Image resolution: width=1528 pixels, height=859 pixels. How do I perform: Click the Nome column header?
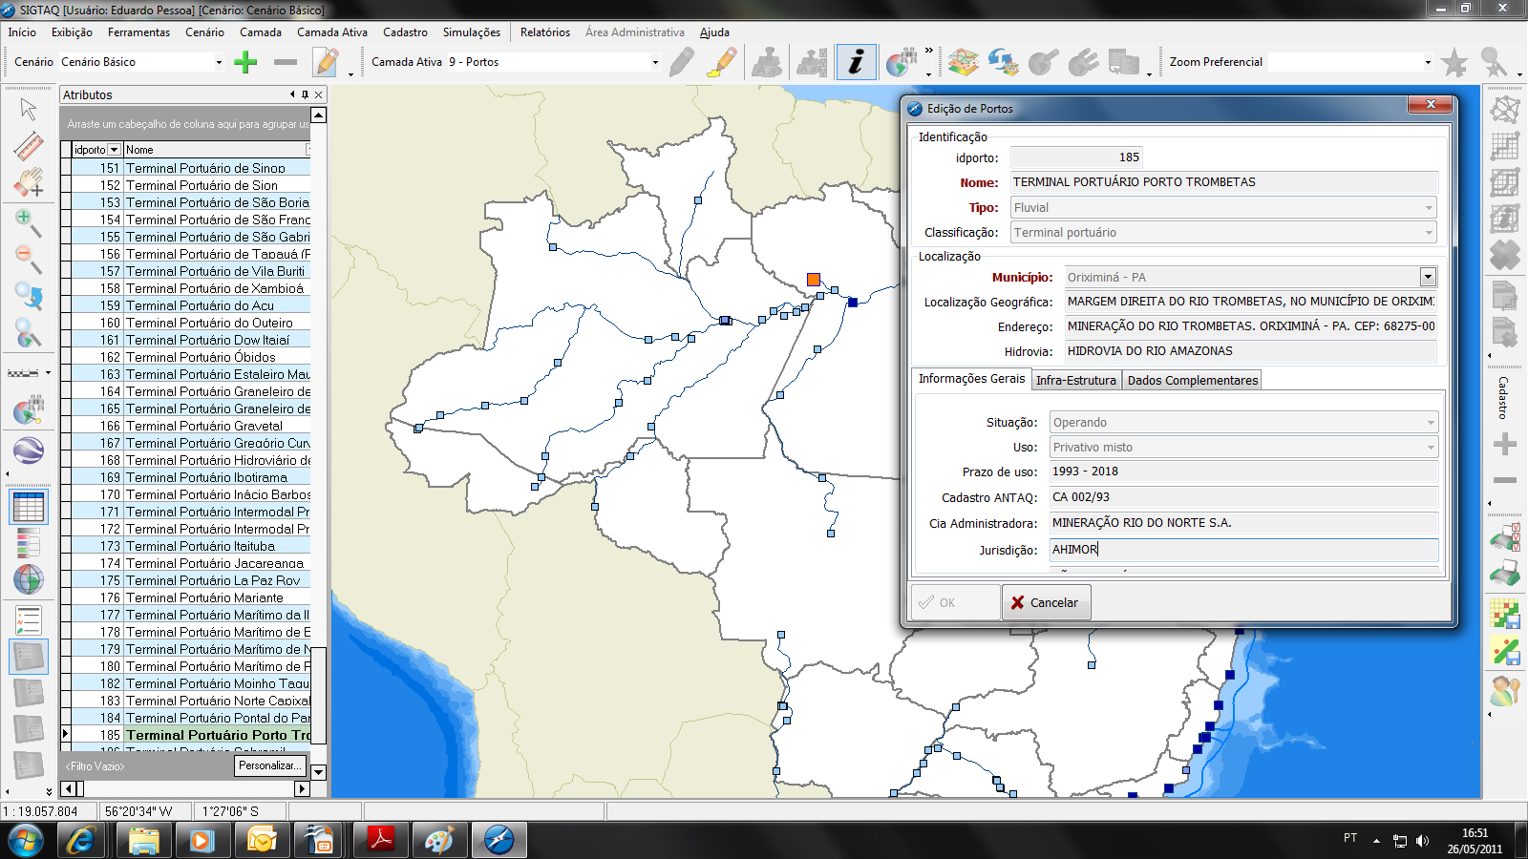pos(217,150)
